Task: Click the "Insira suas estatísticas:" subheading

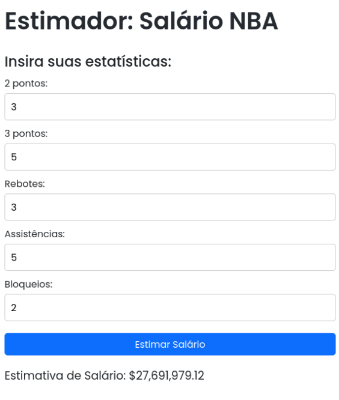Action: point(88,61)
